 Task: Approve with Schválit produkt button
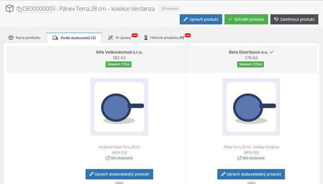tap(246, 19)
